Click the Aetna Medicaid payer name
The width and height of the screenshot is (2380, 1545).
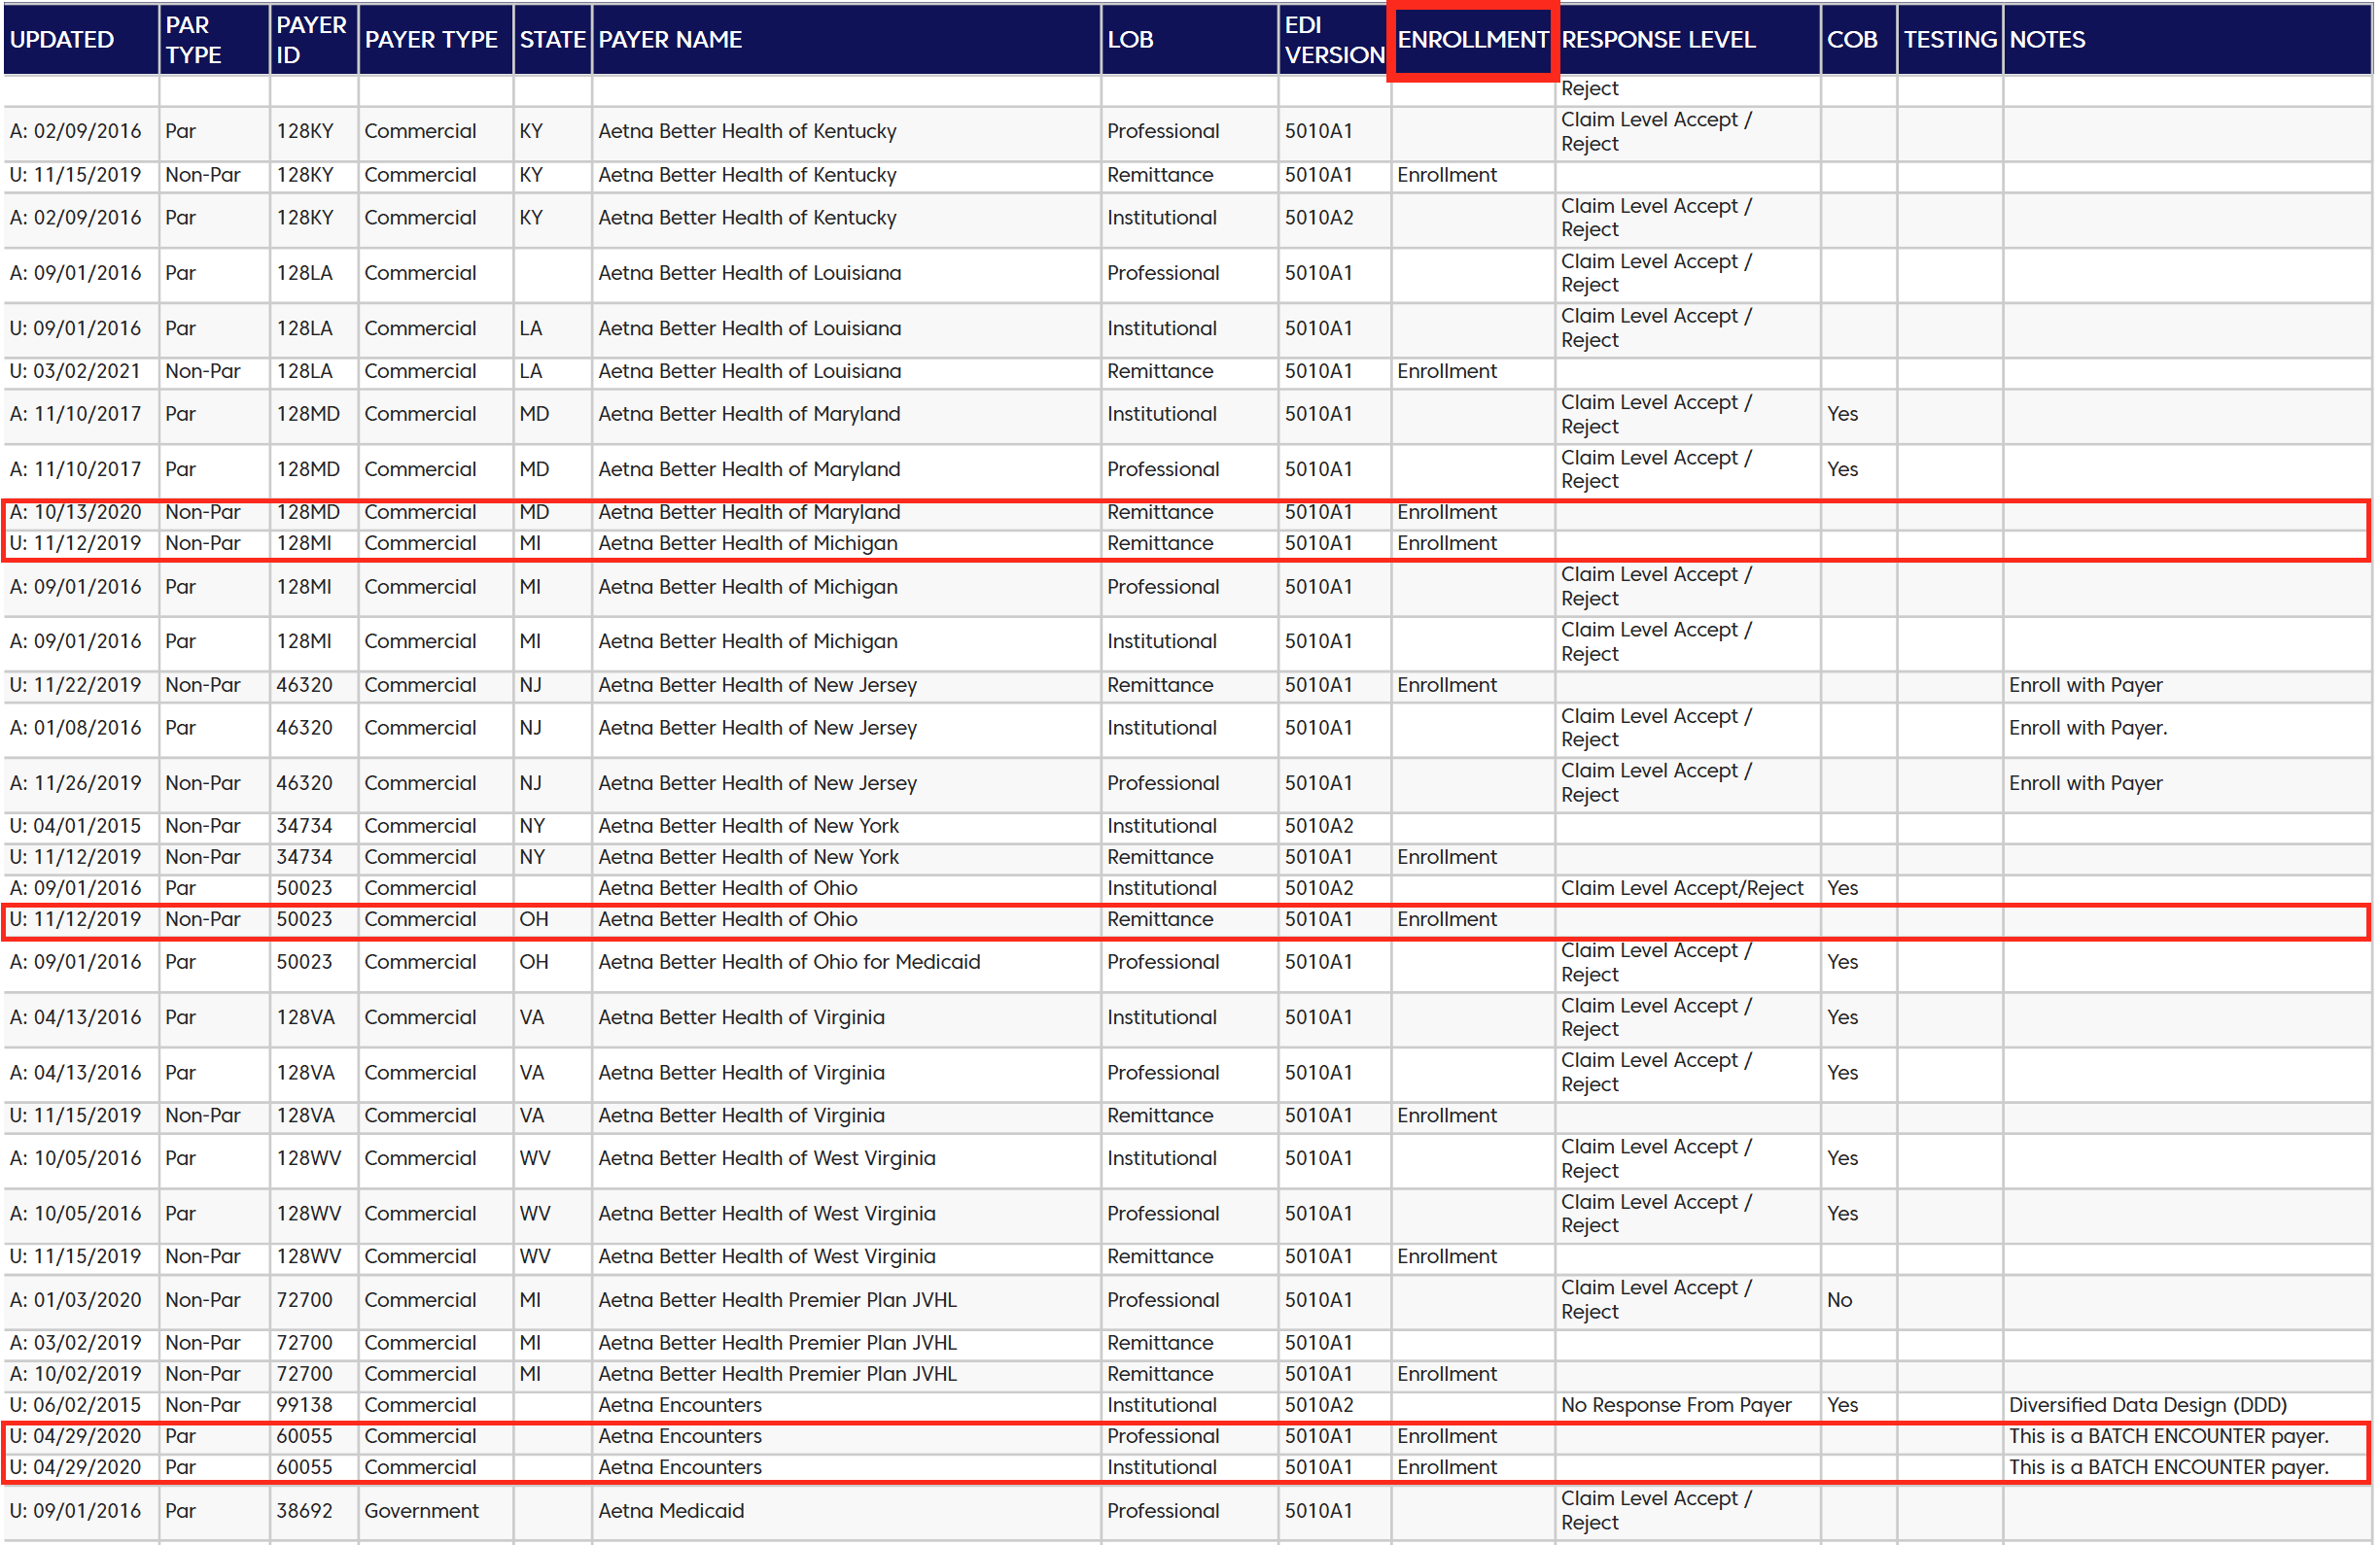tap(671, 1510)
